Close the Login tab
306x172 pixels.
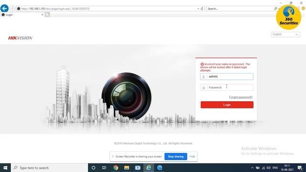coord(43,15)
